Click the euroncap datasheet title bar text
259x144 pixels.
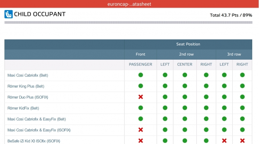click(129, 4)
